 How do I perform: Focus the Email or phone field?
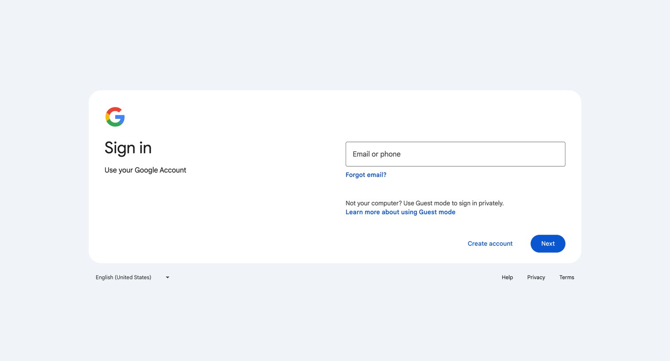coord(455,154)
